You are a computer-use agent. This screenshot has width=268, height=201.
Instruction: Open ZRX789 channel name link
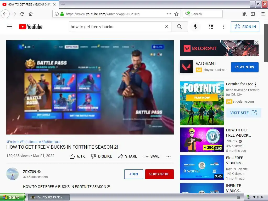(x=30, y=172)
